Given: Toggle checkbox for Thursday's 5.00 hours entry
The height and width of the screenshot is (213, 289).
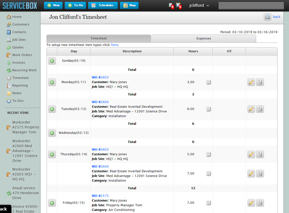Looking at the screenshot, I should pyautogui.click(x=208, y=154).
